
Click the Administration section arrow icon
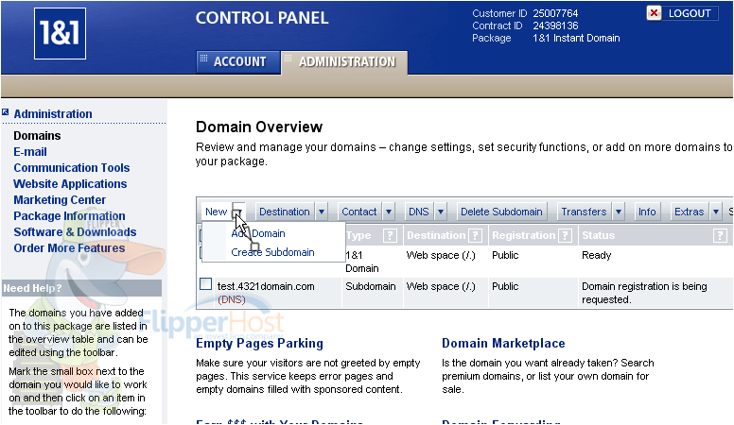5,112
